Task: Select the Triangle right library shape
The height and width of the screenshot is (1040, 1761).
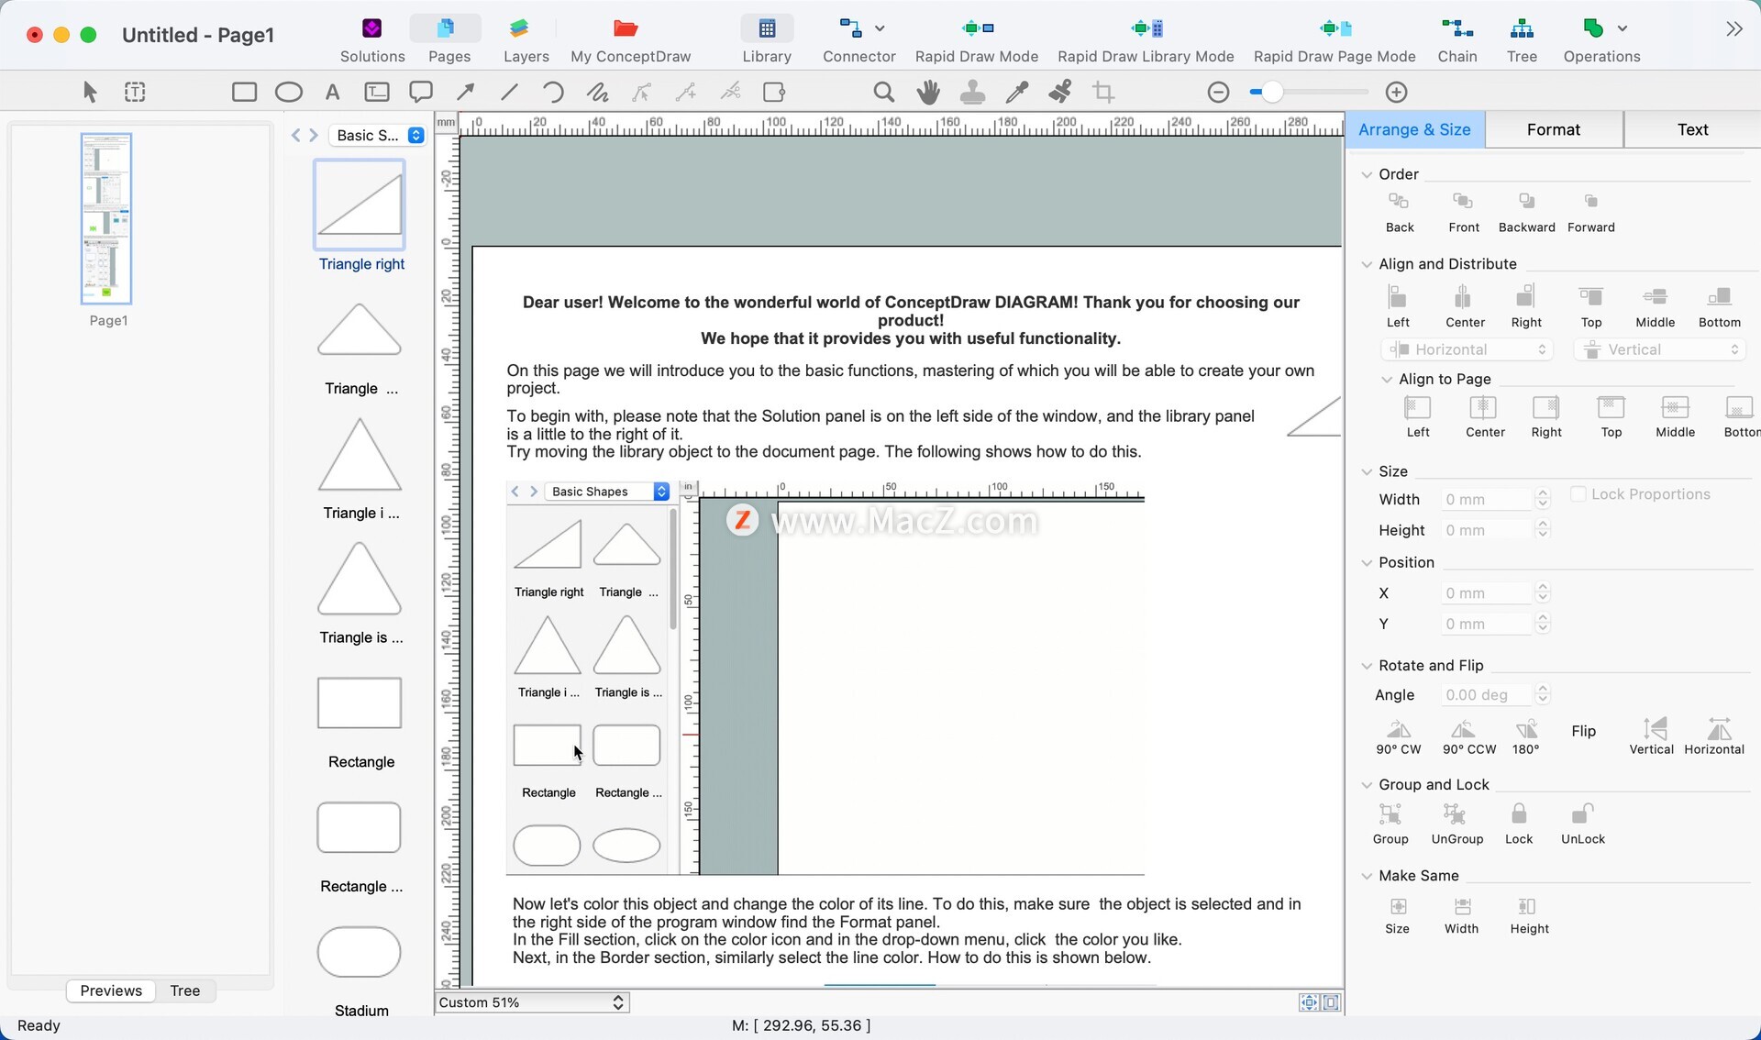Action: 360,205
